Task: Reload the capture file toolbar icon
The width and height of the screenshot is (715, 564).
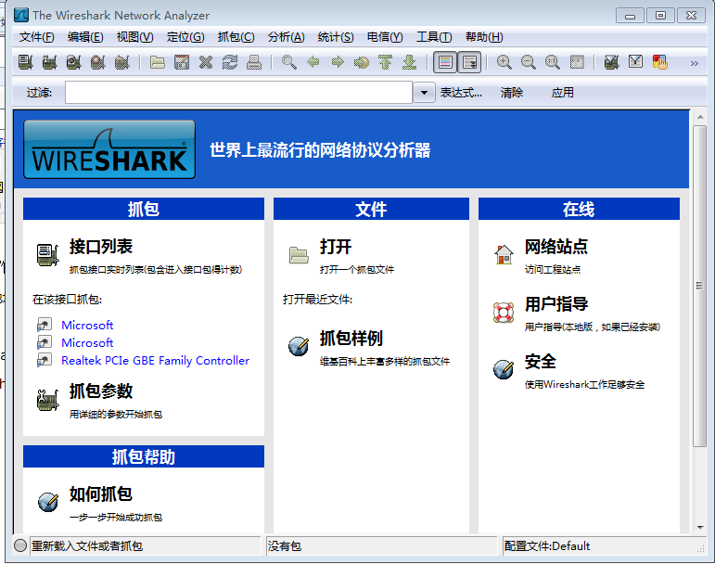Action: pyautogui.click(x=230, y=62)
